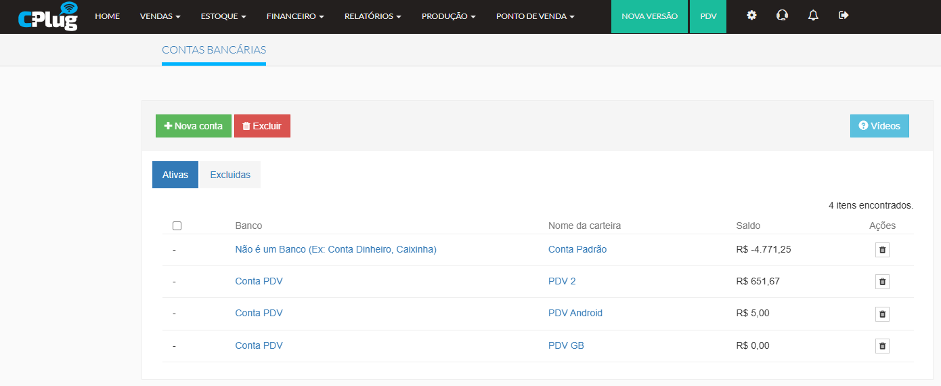
Task: Click trash icon for PDV GB
Action: coord(882,346)
